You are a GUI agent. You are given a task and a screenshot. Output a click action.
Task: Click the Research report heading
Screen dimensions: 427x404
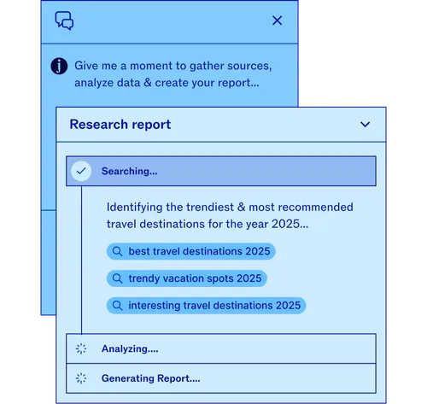120,125
